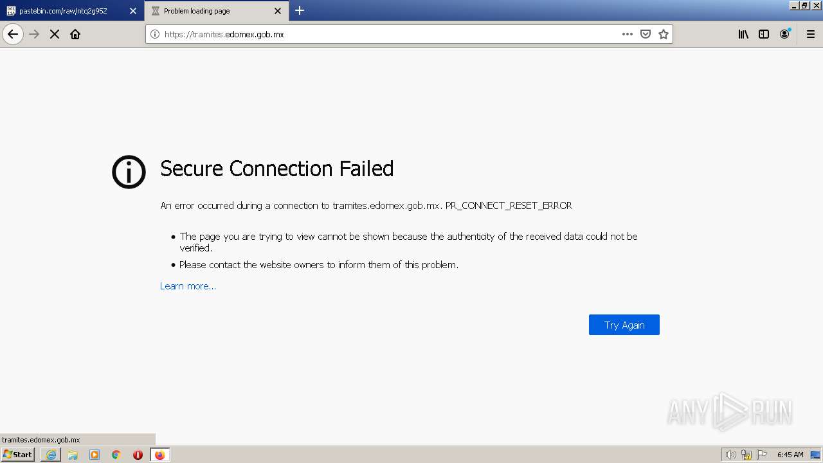Click the back navigation arrow
Screen dimensions: 823x463
point(13,34)
